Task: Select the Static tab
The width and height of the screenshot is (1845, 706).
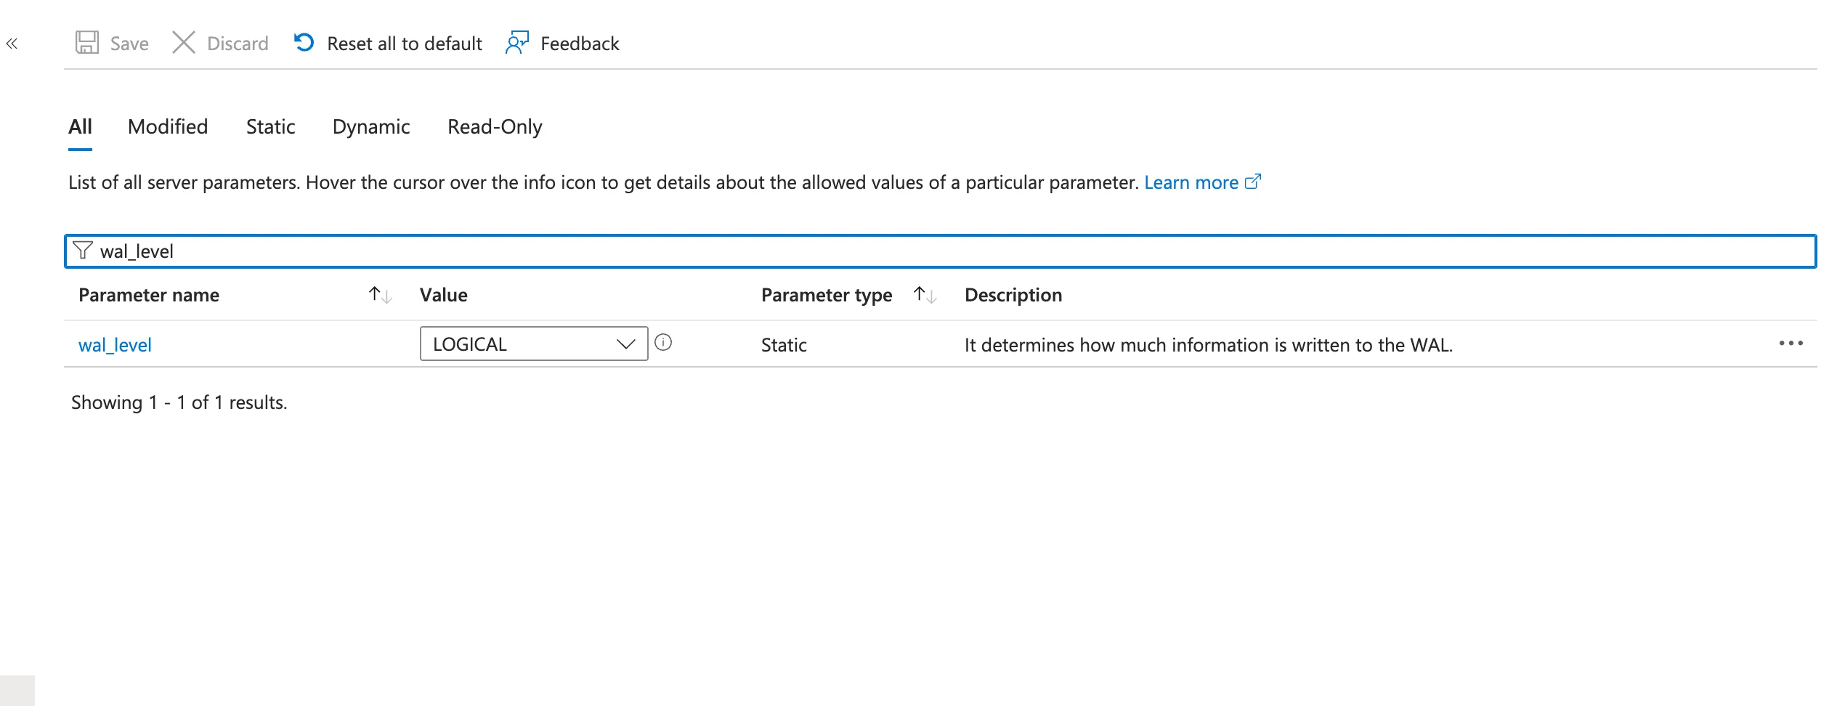Action: (270, 127)
